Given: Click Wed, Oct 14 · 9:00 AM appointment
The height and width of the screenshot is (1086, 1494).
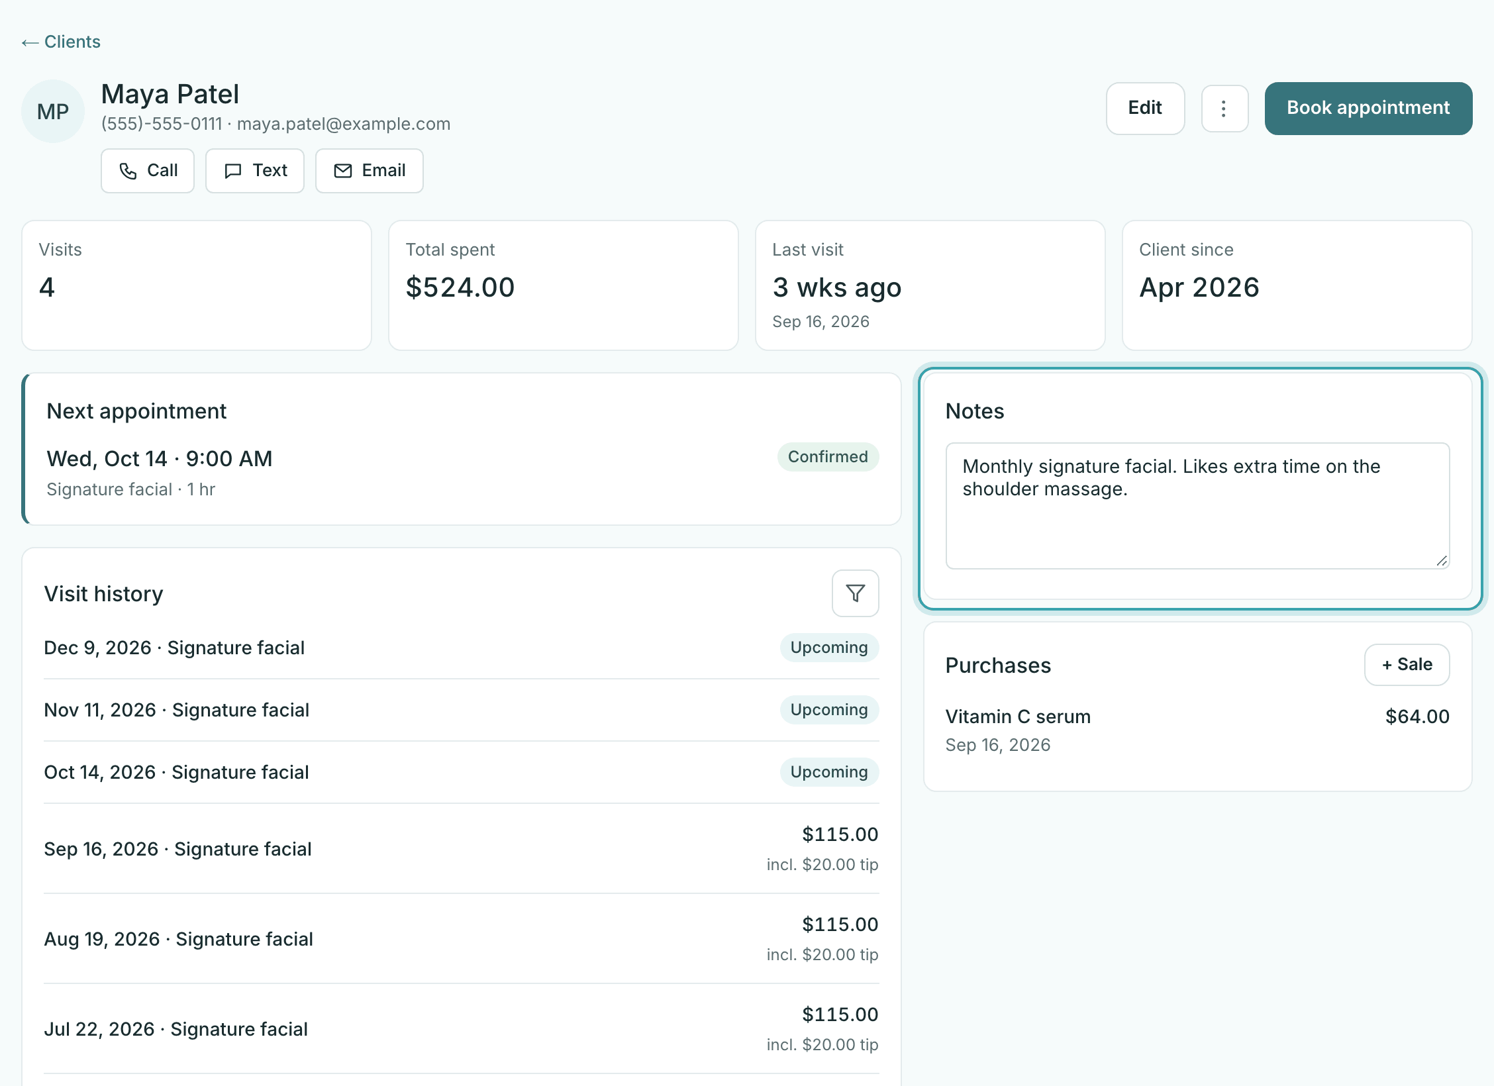Looking at the screenshot, I should click(160, 458).
